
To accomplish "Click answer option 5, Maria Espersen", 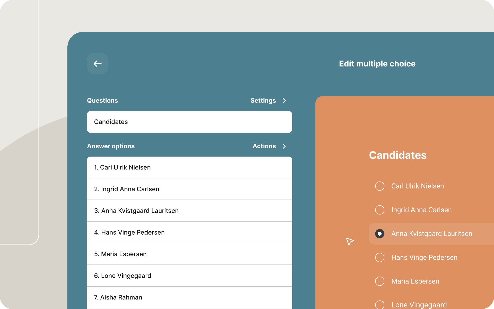I will click(x=189, y=254).
